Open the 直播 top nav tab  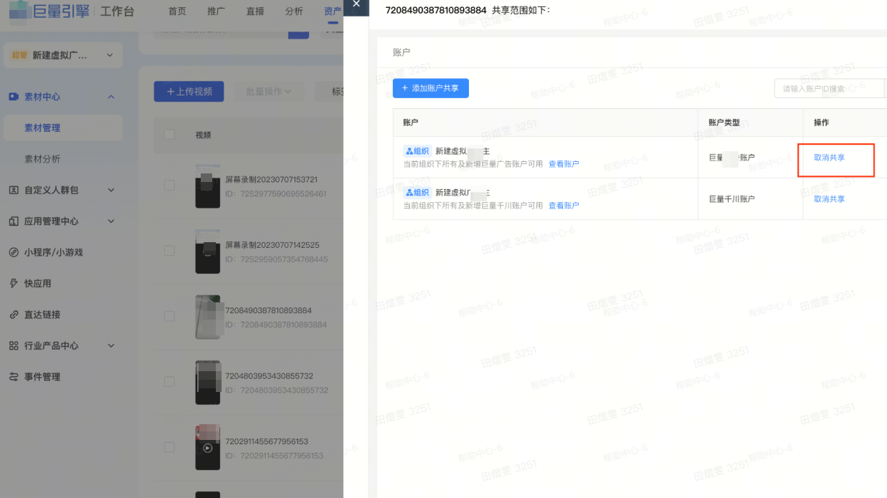[x=255, y=11]
